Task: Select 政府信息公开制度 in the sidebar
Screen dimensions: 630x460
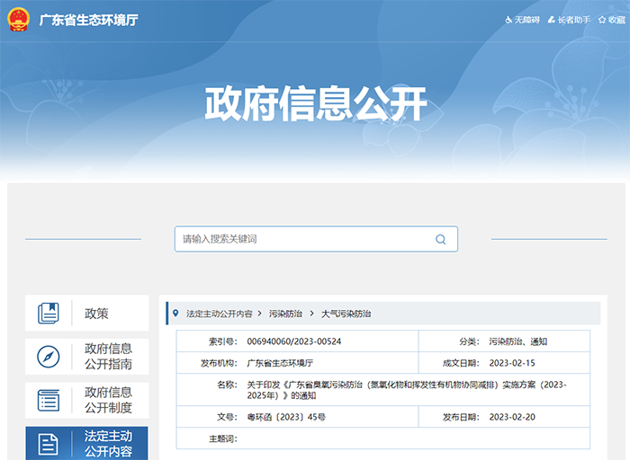Action: pyautogui.click(x=108, y=400)
